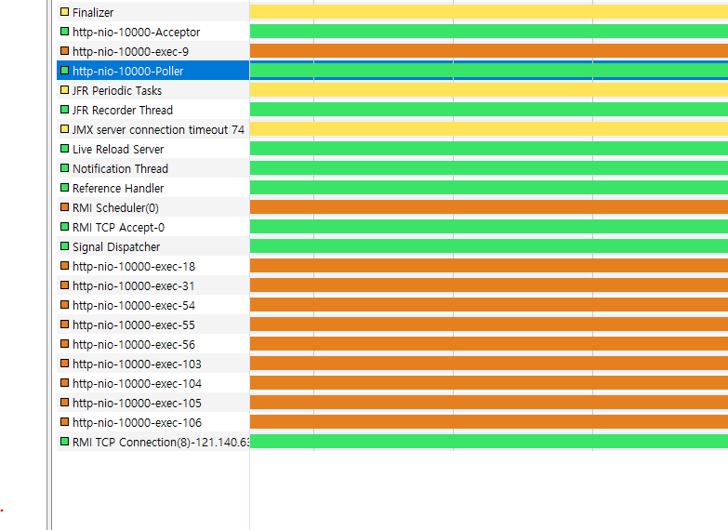Viewport: 728px width, 530px height.
Task: Select the Finalizer thread row
Action: (x=152, y=12)
